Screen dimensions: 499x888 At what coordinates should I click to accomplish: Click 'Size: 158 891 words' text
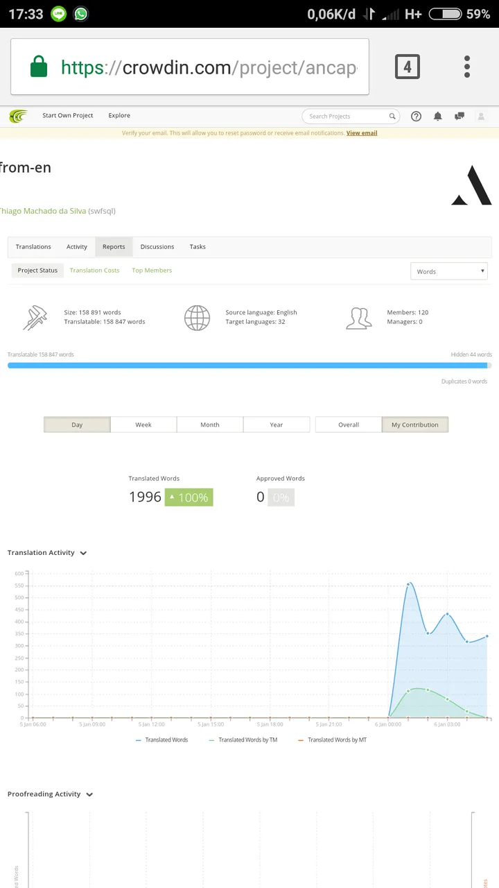pyautogui.click(x=92, y=313)
